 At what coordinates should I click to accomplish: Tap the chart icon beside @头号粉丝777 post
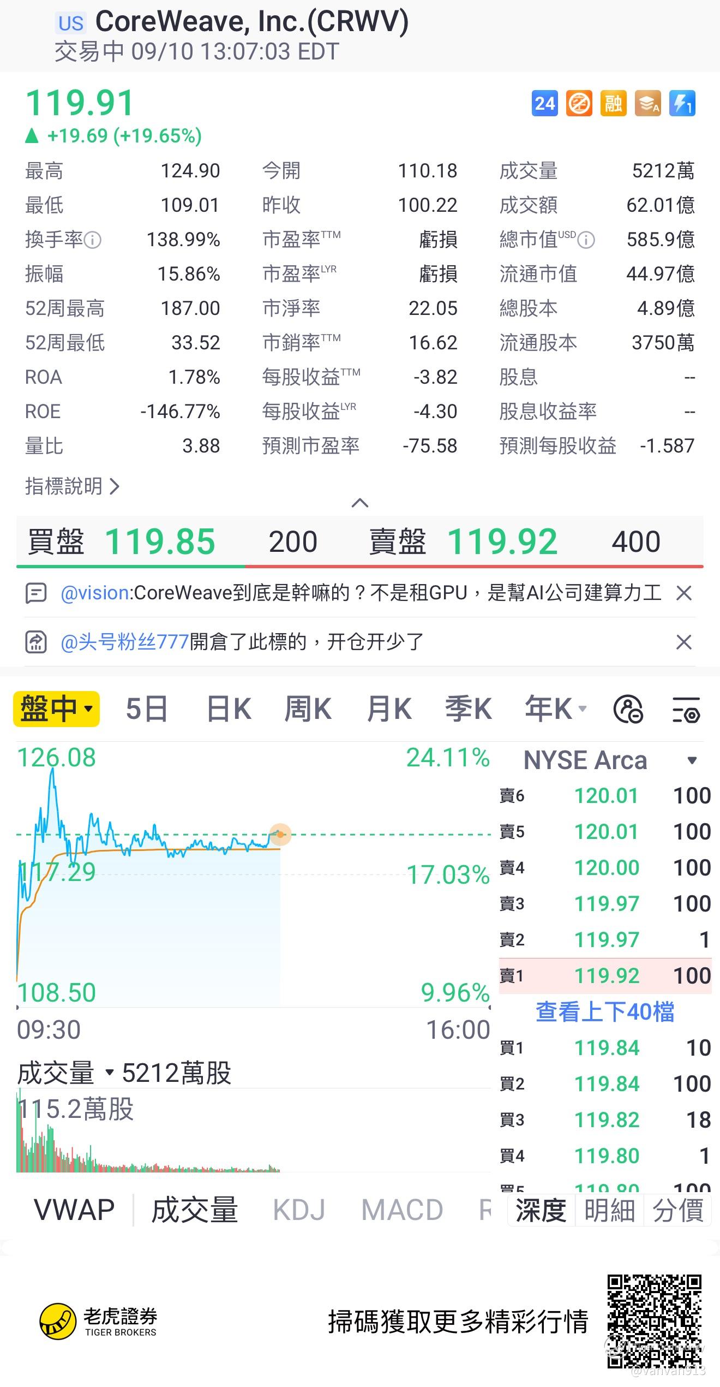click(x=36, y=642)
